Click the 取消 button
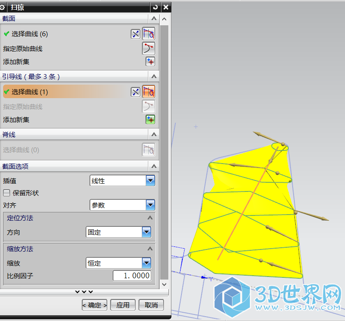This screenshot has height=321, width=345. tap(151, 305)
